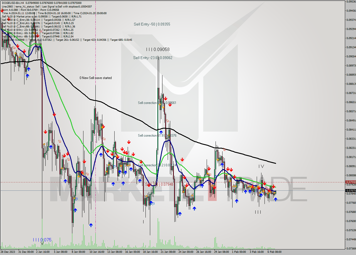The image size is (356, 255).
Task: Click the 0.08651 price axis label
Action: click(351, 102)
